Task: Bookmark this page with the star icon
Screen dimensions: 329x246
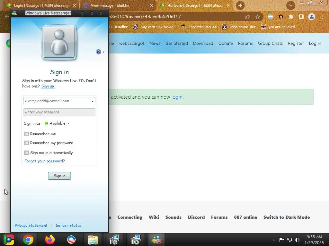Action: coord(258,17)
